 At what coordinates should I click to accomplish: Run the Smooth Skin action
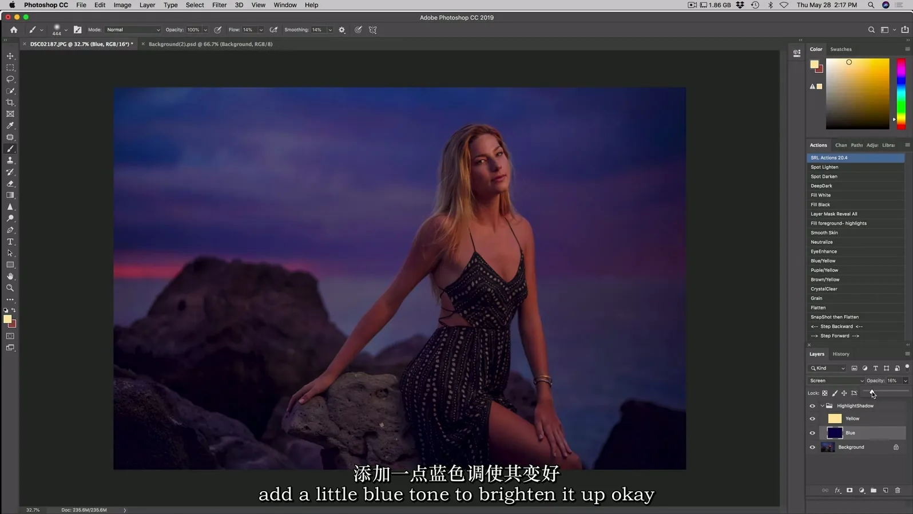pos(824,233)
